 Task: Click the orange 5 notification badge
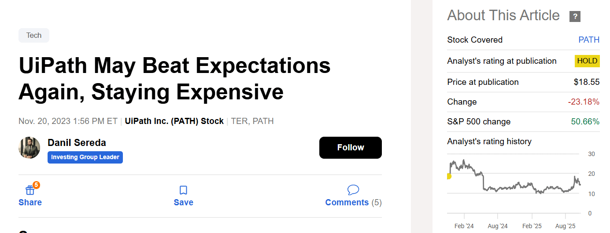pyautogui.click(x=36, y=185)
